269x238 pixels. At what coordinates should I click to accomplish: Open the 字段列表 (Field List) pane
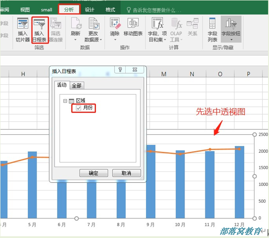[x=212, y=25]
